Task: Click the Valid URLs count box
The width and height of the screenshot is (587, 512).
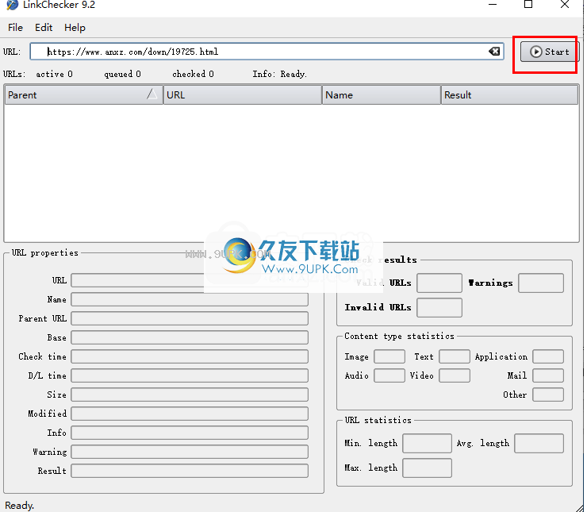Action: (x=439, y=283)
